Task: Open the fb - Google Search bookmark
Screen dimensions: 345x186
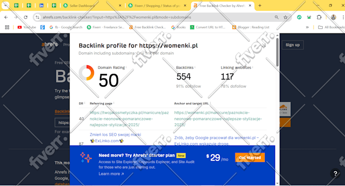Action: tap(66, 27)
